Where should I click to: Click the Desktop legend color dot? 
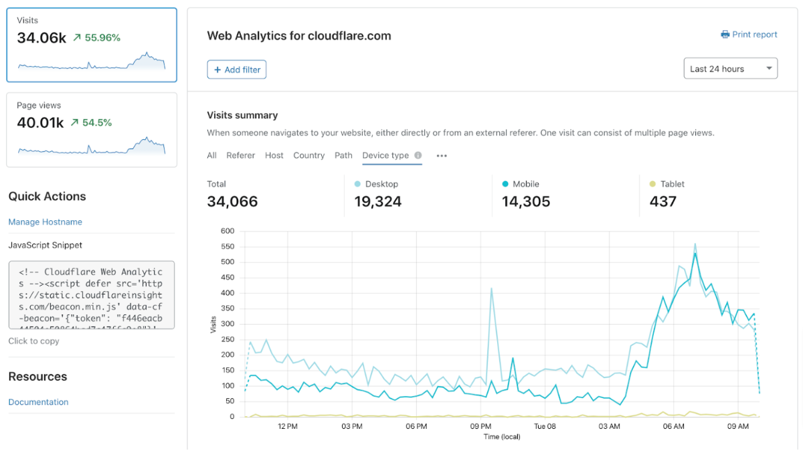[357, 184]
